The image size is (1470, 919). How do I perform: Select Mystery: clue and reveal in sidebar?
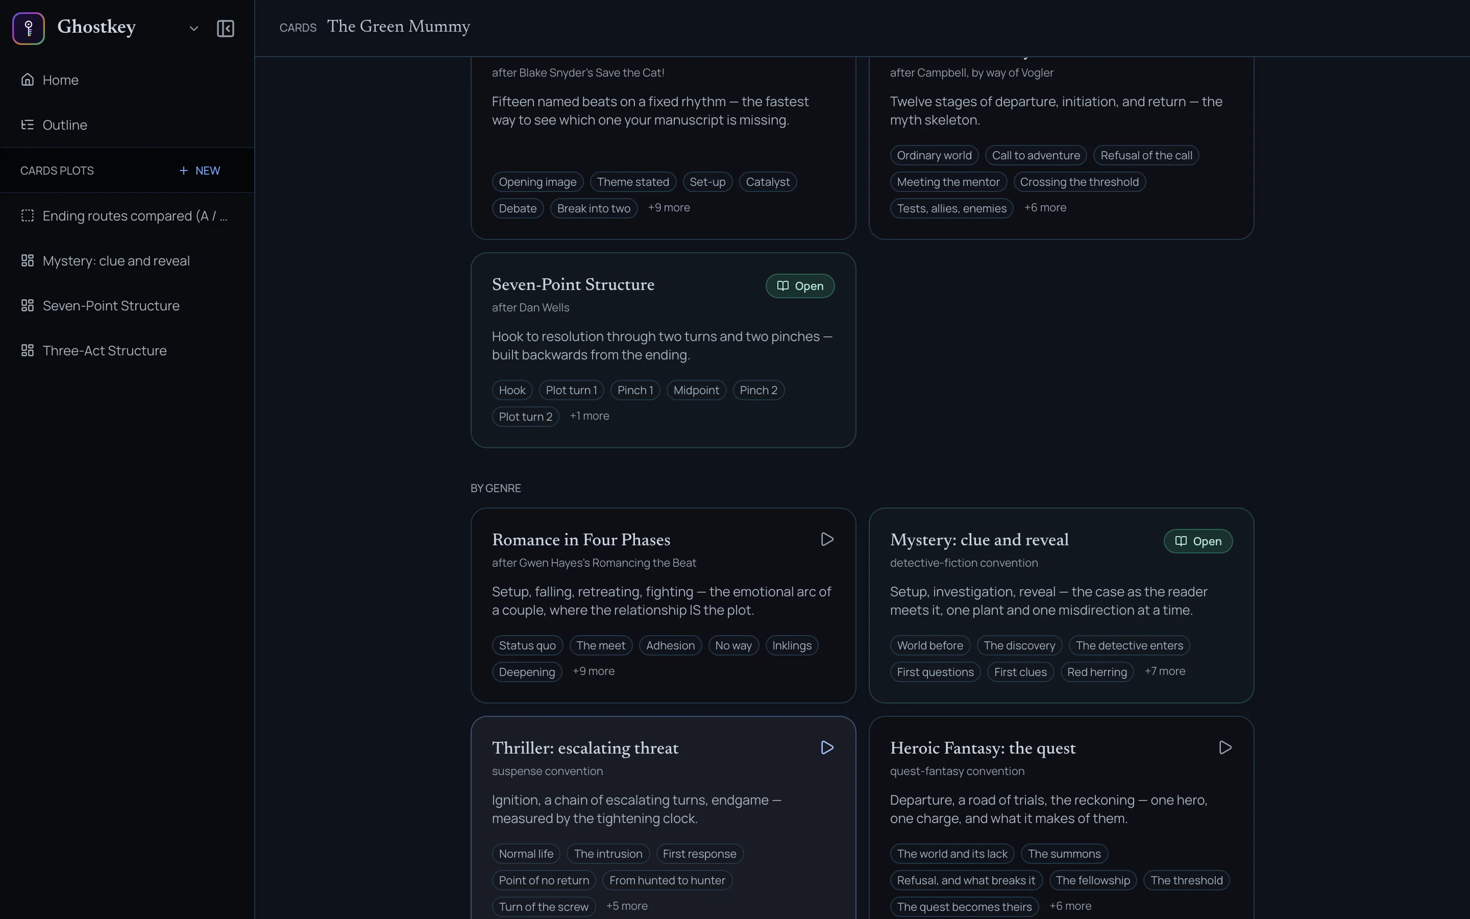127,261
